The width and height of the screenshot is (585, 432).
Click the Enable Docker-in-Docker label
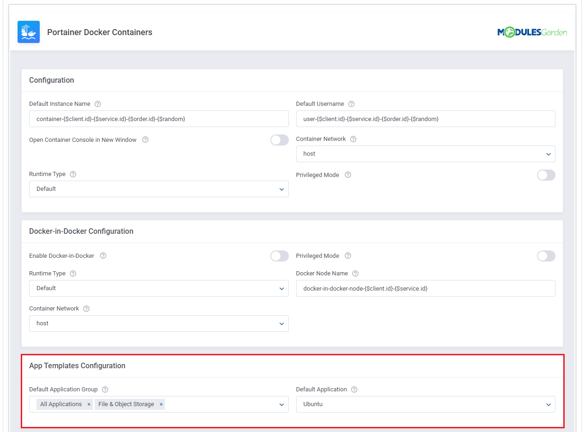(x=61, y=256)
